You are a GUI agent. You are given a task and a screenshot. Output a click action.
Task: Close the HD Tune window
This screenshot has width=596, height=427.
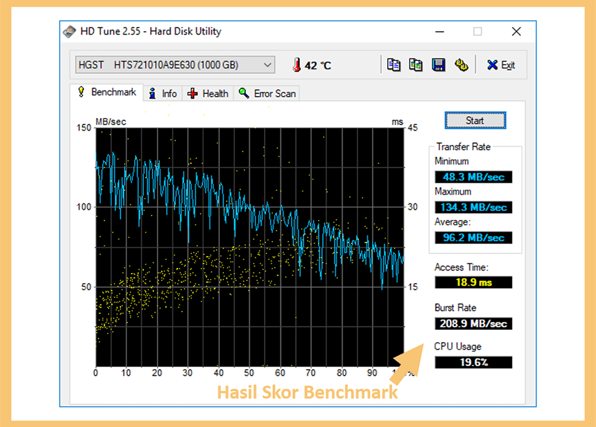pos(516,31)
